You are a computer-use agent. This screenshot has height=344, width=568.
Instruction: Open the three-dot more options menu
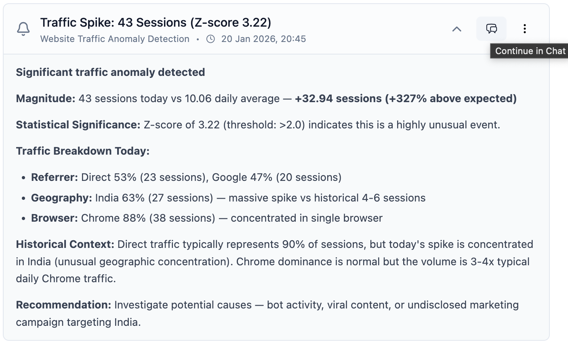[524, 29]
